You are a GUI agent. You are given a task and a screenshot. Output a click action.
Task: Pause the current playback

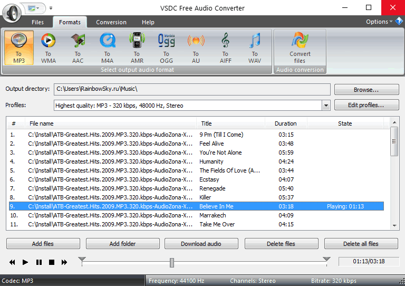point(38,262)
